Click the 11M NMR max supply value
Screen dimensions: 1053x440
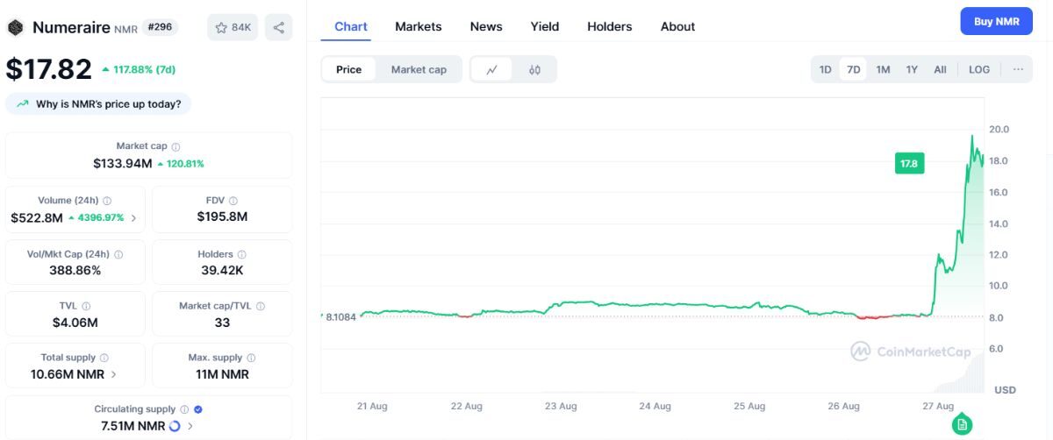click(222, 374)
